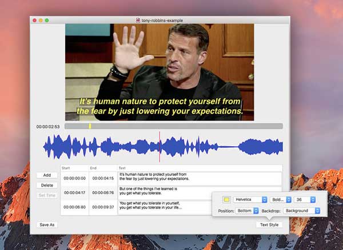
Task: Zoom the window with the green button
Action: (x=47, y=21)
